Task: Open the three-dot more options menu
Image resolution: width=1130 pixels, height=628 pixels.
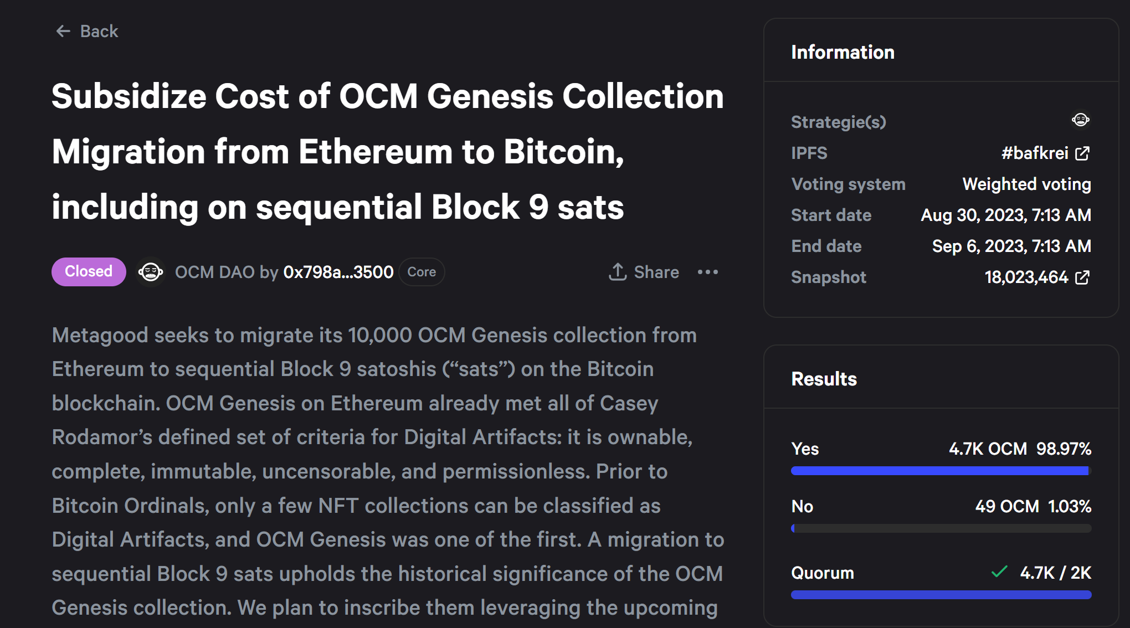Action: coord(708,272)
